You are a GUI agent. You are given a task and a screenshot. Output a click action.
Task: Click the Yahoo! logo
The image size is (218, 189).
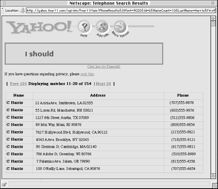coord(39,27)
